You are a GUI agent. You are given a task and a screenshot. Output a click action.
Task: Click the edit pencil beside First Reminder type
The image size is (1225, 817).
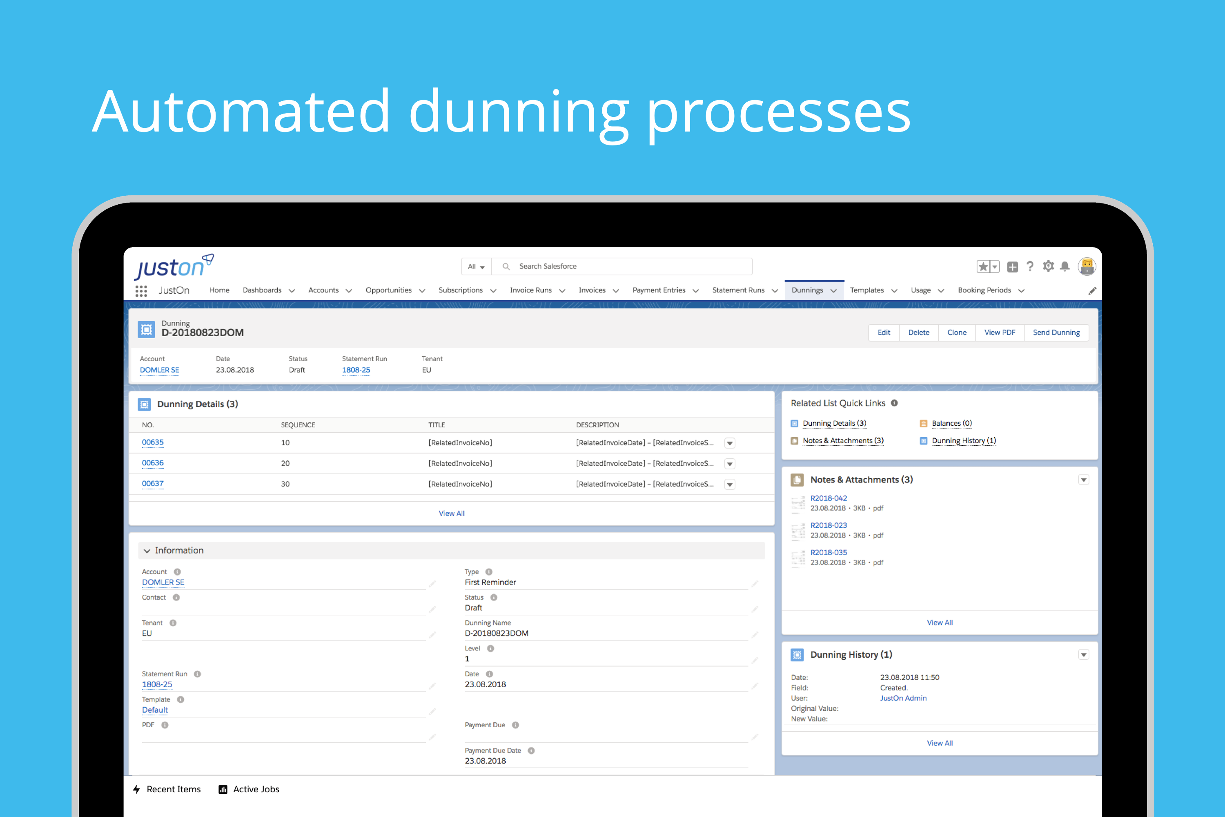pyautogui.click(x=755, y=584)
